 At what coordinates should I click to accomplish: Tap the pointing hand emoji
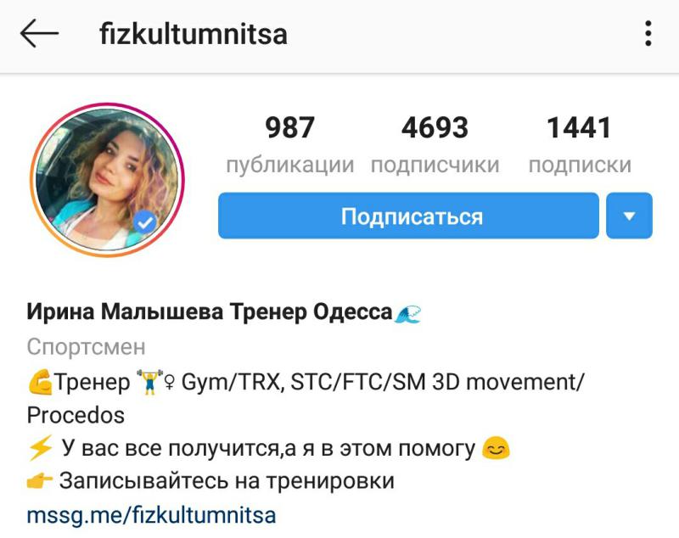[39, 480]
